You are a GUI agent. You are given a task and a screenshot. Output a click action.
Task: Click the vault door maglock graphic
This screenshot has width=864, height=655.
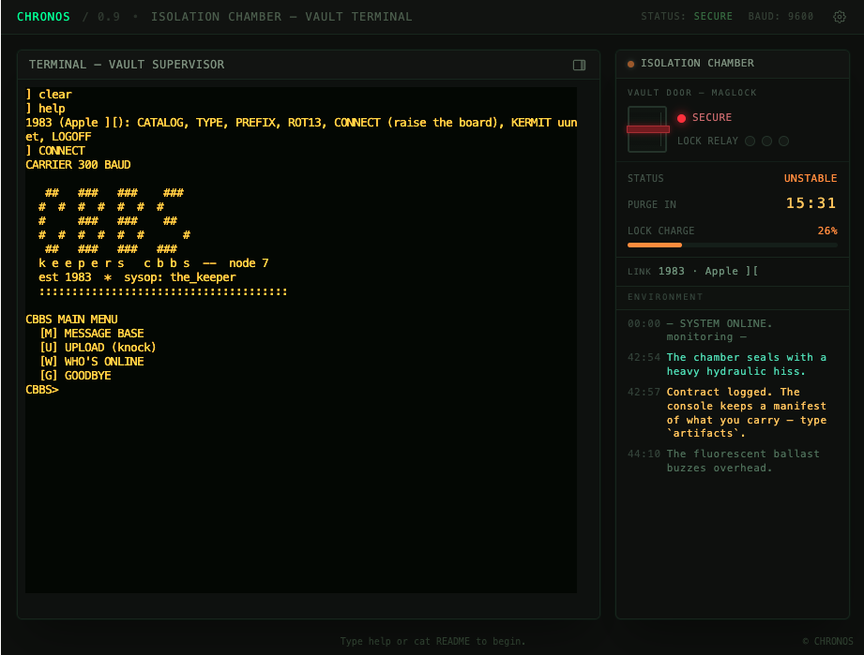click(647, 129)
